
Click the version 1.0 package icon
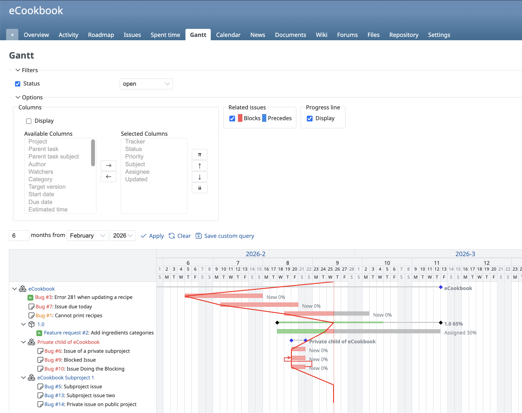[x=32, y=324]
